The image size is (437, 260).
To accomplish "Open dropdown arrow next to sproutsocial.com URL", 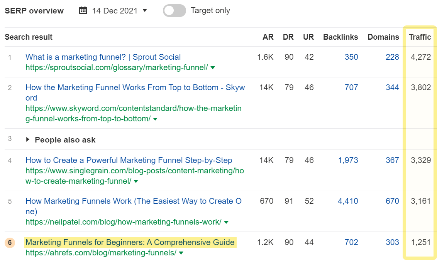I will (x=213, y=68).
